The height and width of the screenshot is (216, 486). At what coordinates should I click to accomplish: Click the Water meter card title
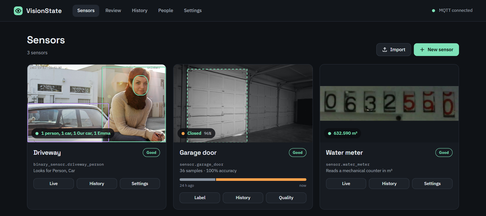[x=344, y=153]
